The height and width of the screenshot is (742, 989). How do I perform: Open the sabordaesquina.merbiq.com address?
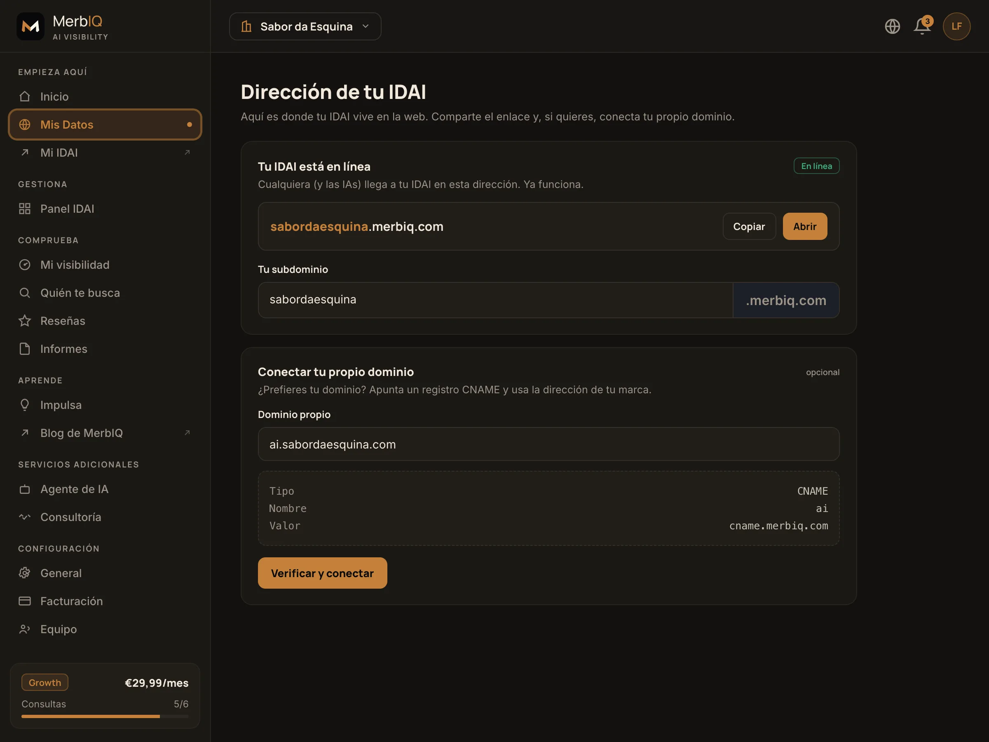pos(356,226)
